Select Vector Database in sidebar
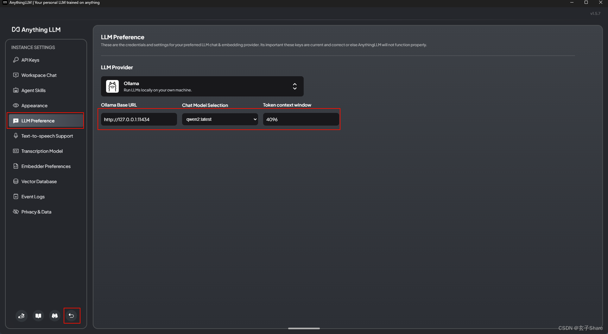608x334 pixels. pos(46,181)
